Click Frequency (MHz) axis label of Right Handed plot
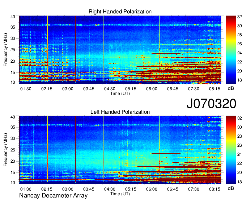The image size is (246, 200). (5, 50)
